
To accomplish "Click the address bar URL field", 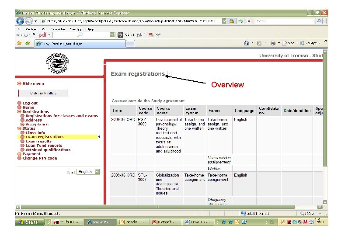I will tap(132, 21).
